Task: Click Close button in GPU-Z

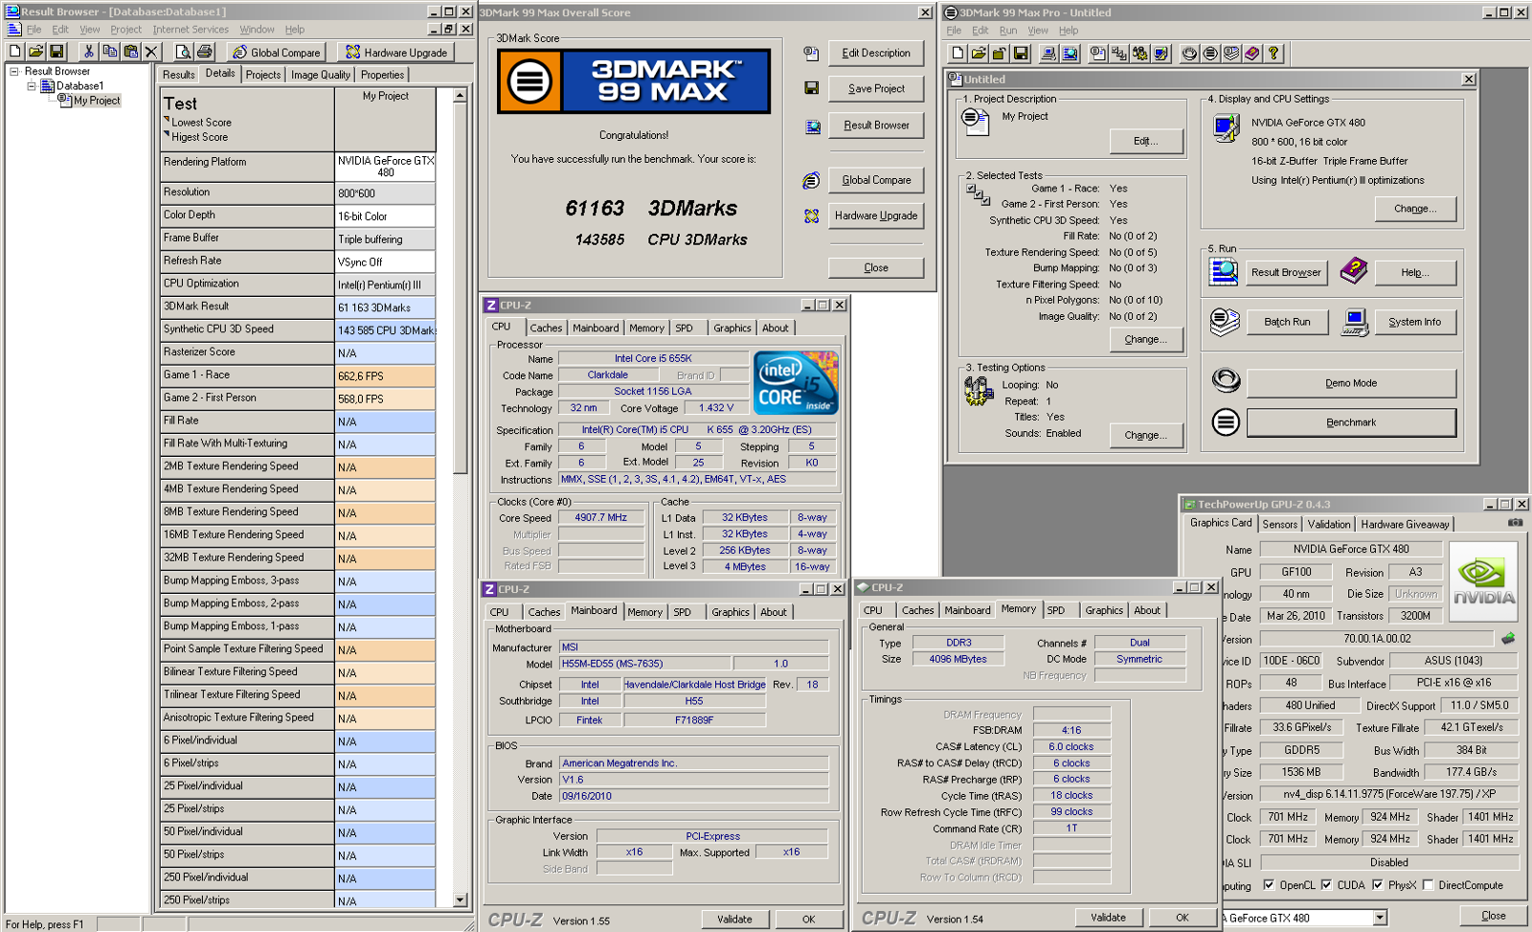Action: [x=1494, y=916]
